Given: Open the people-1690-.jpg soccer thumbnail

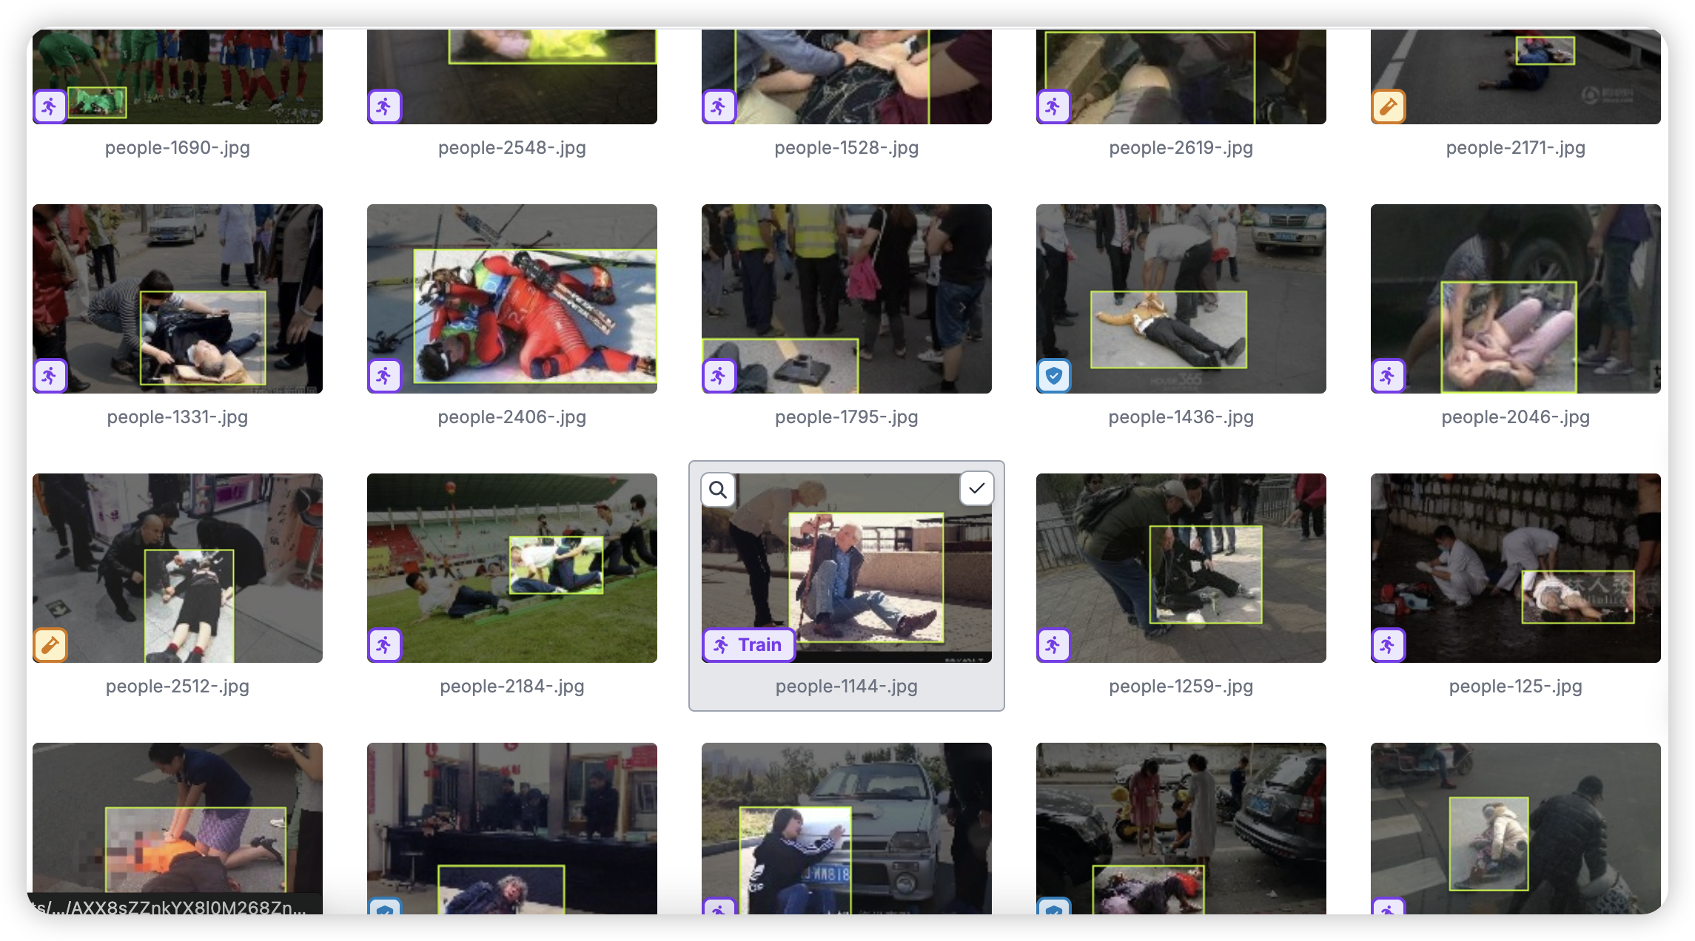Looking at the screenshot, I should [178, 77].
